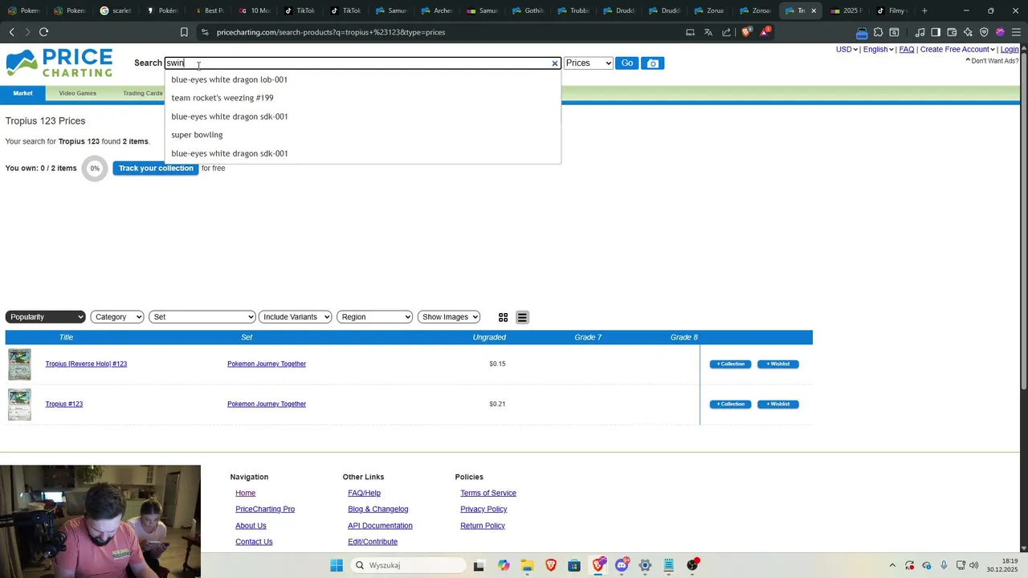Open the Brave Shields lion icon
This screenshot has width=1028, height=578.
coord(746,32)
